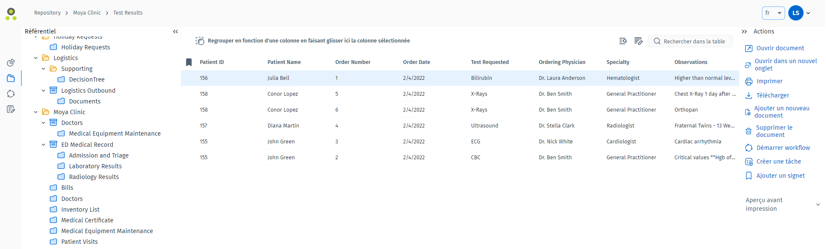Click the edit columns list icon
This screenshot has height=249, width=826.
(x=638, y=41)
